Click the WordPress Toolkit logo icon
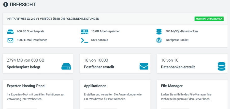Screen dimensions: 230x109 click(159, 40)
